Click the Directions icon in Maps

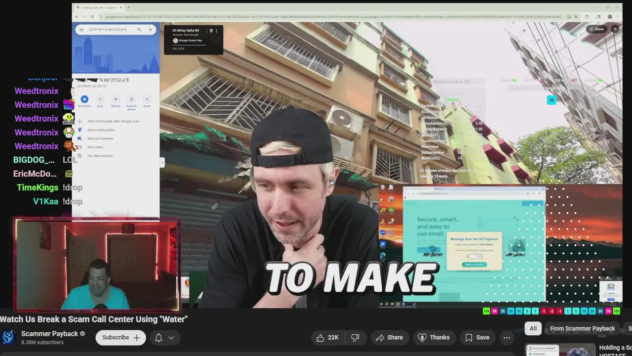[x=84, y=99]
